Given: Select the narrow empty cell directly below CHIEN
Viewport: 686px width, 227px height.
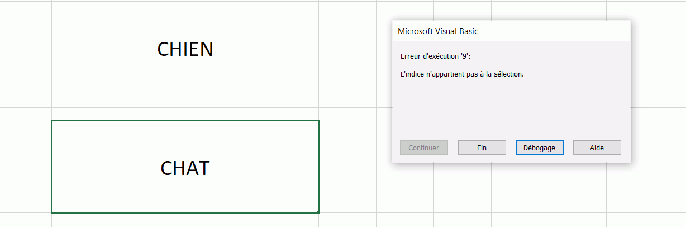Looking at the screenshot, I should click(x=185, y=101).
